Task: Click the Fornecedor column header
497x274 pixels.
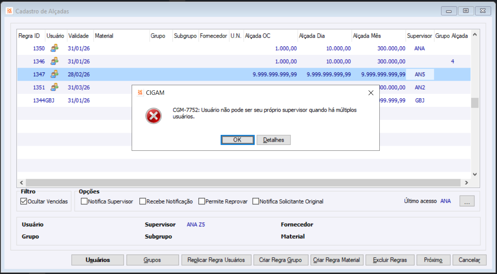Action: coord(213,36)
